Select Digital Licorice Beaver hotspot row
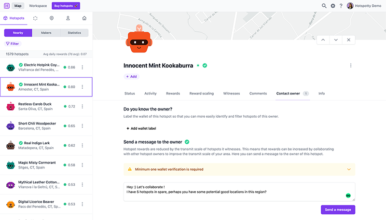The height and width of the screenshot is (220, 386). 46,204
